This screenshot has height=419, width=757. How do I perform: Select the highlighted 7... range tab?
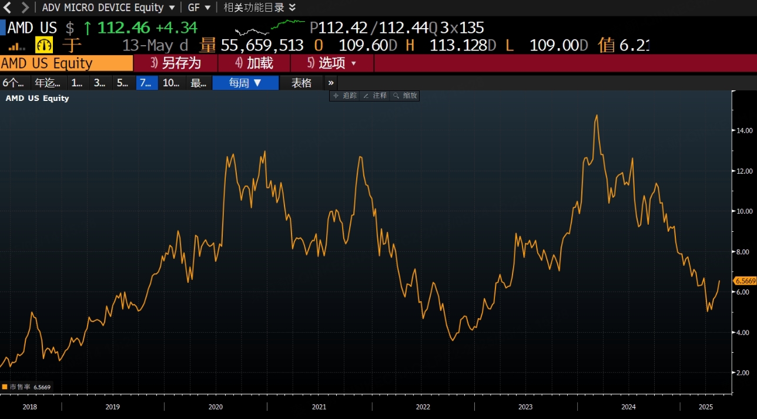[x=146, y=83]
